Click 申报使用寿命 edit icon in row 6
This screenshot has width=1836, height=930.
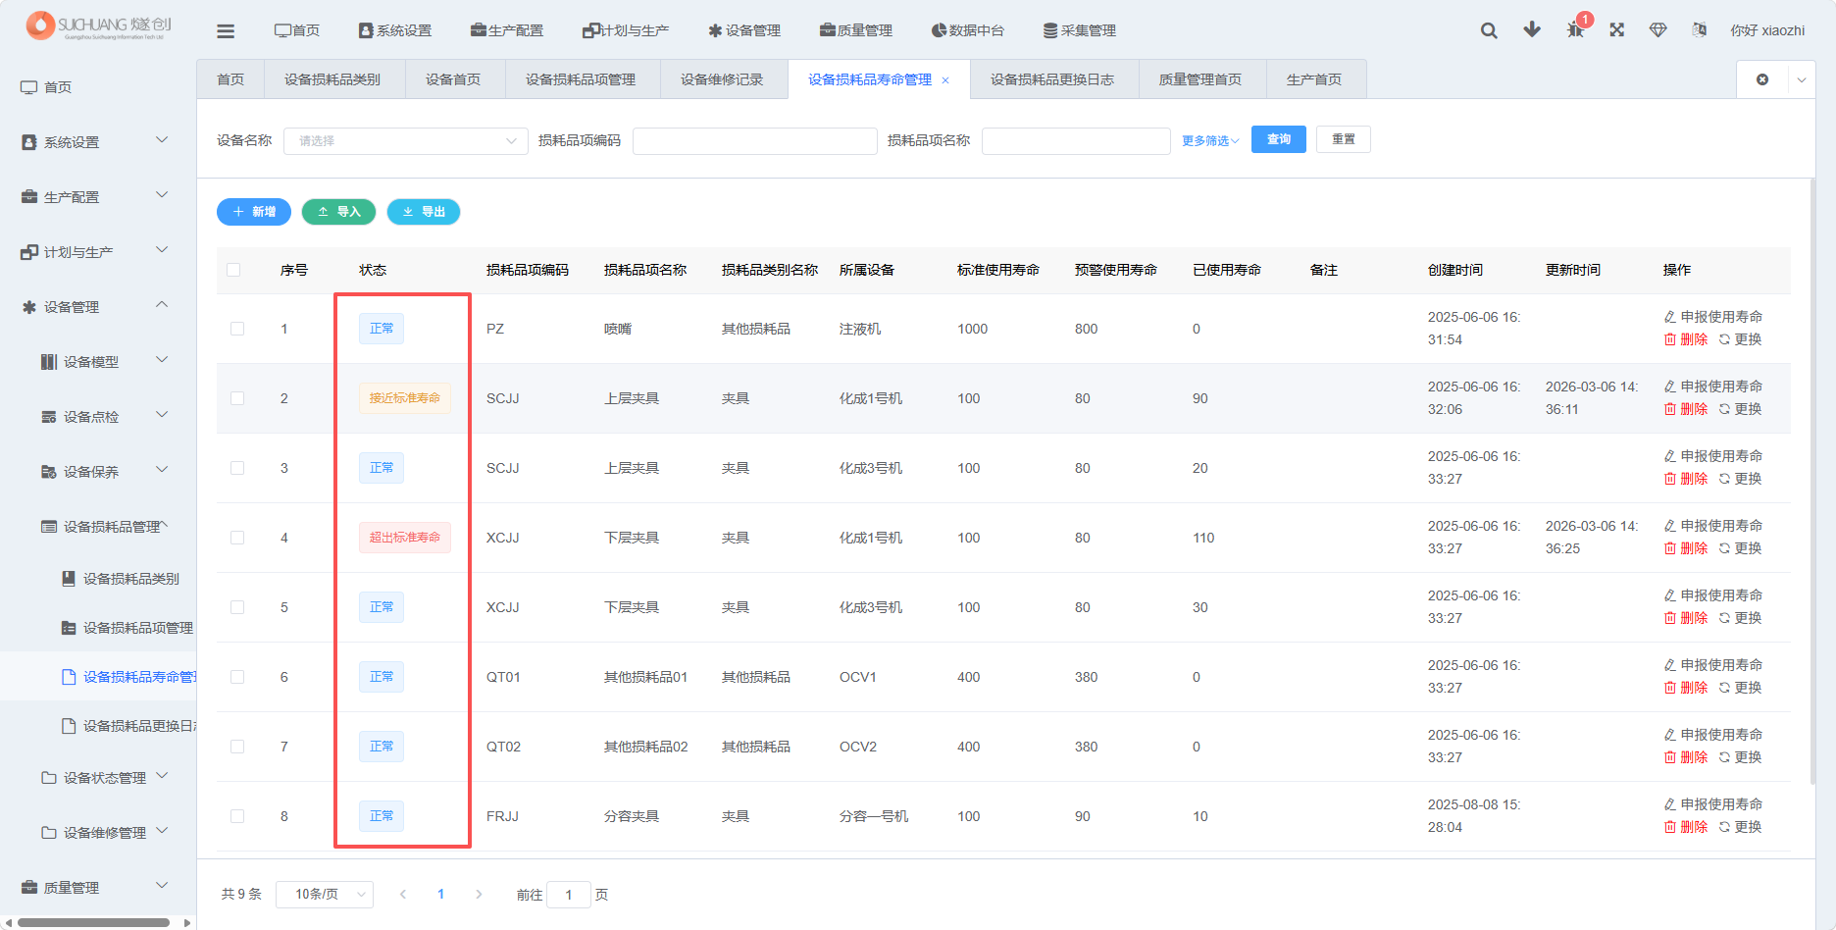(1670, 665)
